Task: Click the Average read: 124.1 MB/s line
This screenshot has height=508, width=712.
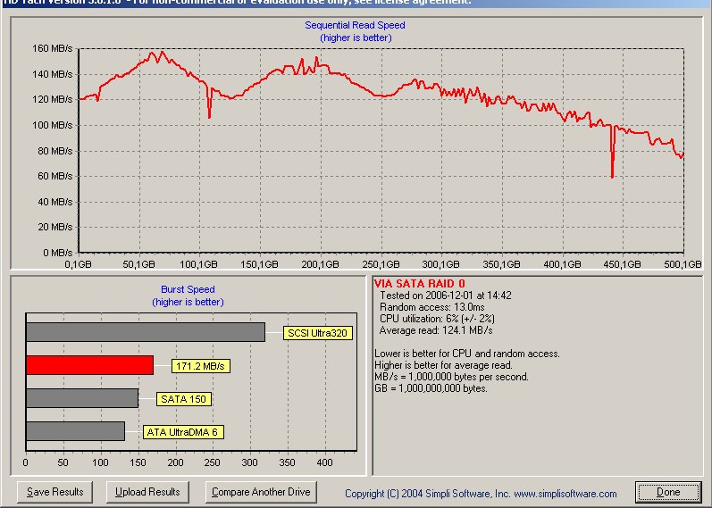Action: point(436,330)
